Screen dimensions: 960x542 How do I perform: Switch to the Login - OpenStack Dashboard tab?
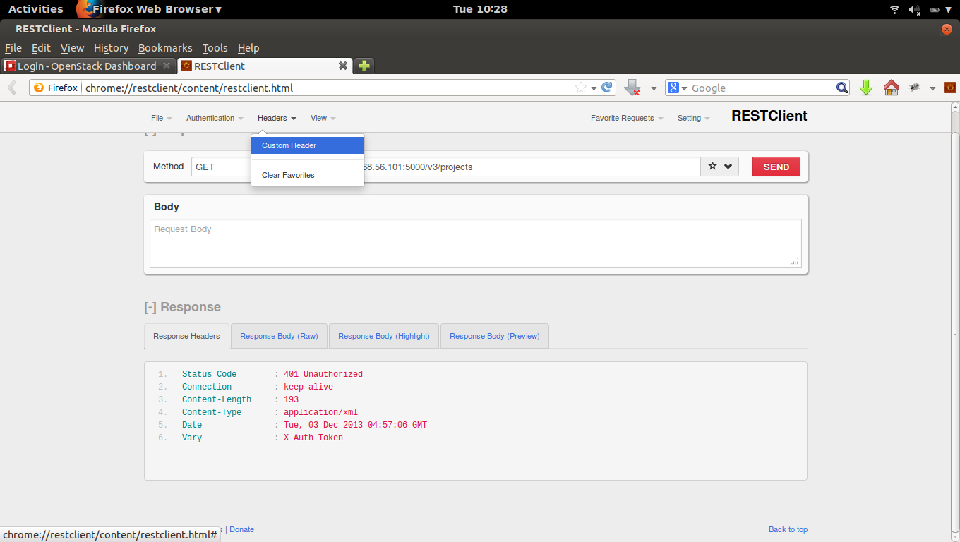click(x=88, y=66)
